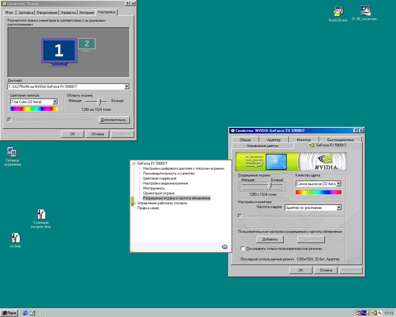Enable Показывать только пользовательские режимы checkbox

coord(243,249)
